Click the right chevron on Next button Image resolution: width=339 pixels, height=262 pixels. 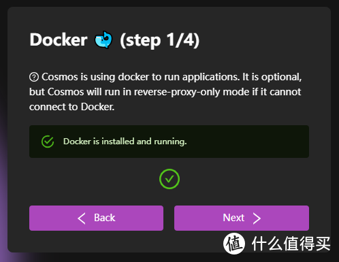(257, 218)
